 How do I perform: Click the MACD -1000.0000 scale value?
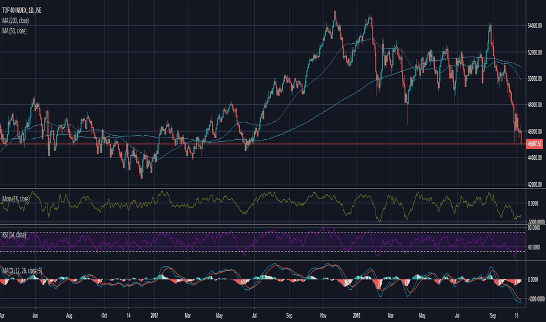click(x=536, y=299)
